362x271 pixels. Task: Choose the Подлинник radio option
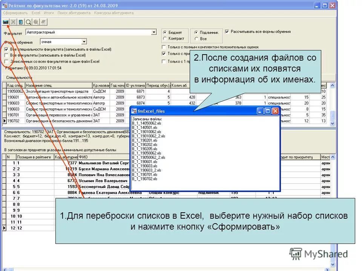196,32
